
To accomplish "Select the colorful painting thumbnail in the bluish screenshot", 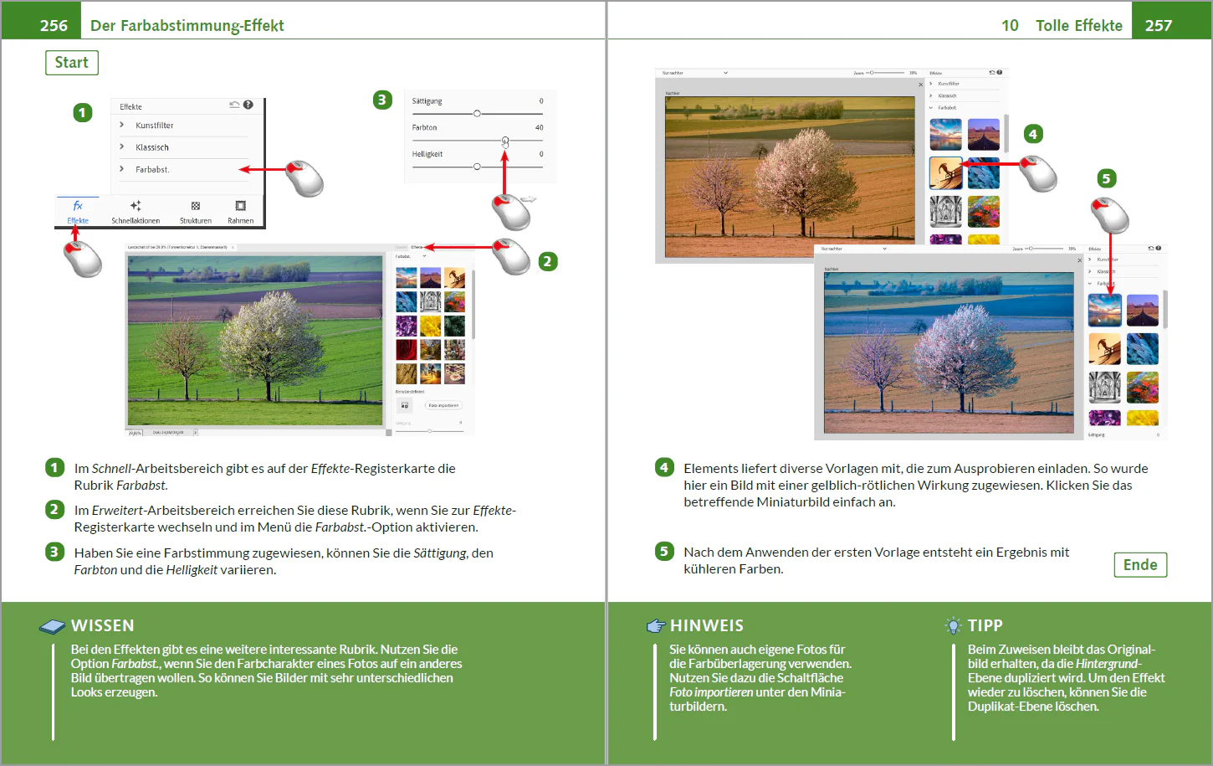I will [x=1143, y=388].
